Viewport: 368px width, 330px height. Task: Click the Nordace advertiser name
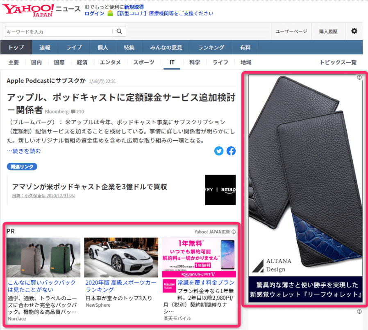pos(17,319)
